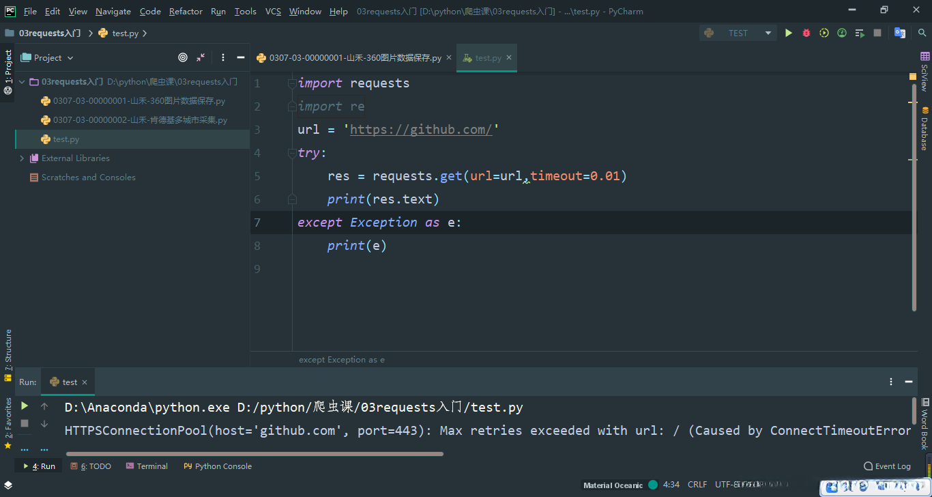Follow the https://github.com/ link in code
This screenshot has height=497, width=932.
[x=420, y=130]
